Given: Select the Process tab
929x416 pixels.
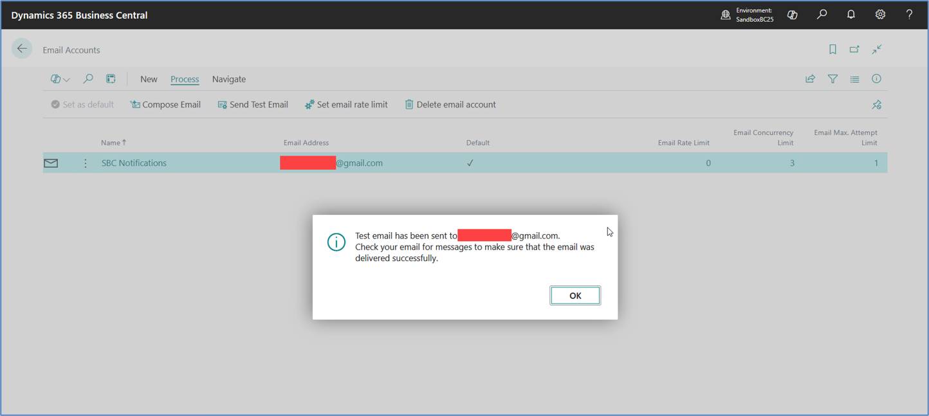Looking at the screenshot, I should (x=185, y=79).
